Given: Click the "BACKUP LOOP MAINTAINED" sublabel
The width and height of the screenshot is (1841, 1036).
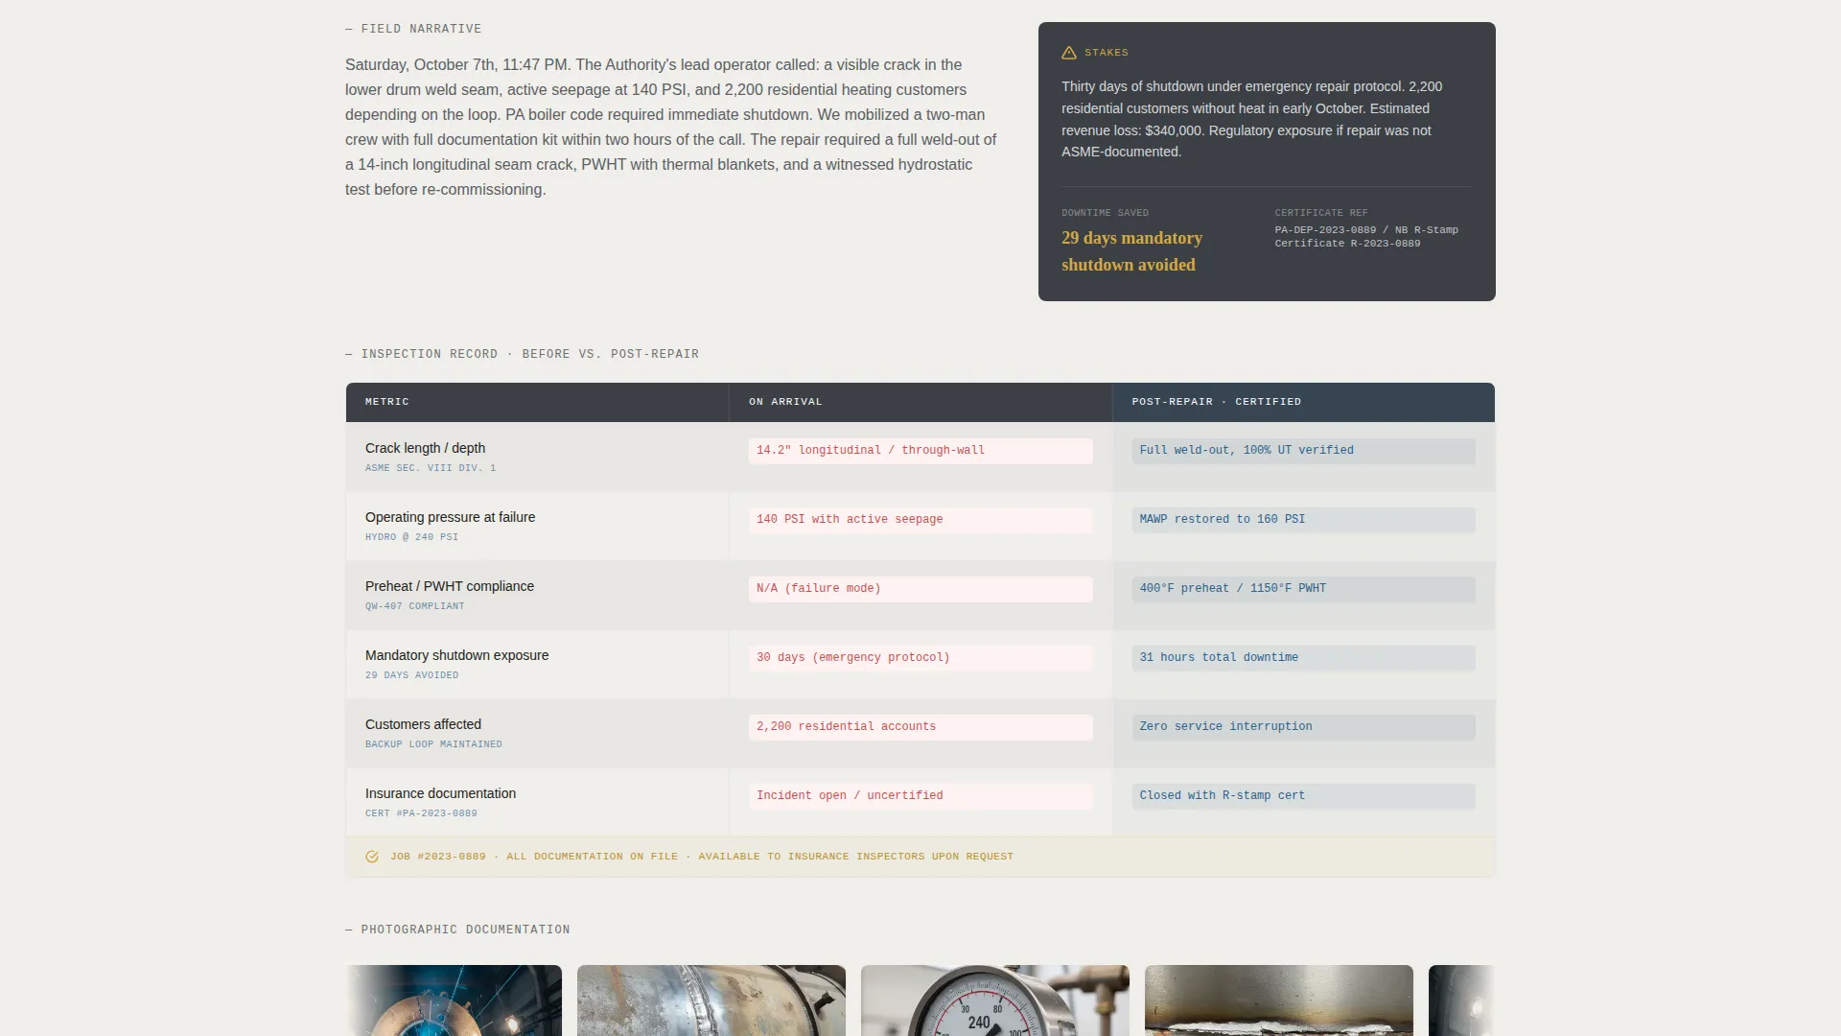Looking at the screenshot, I should (433, 744).
